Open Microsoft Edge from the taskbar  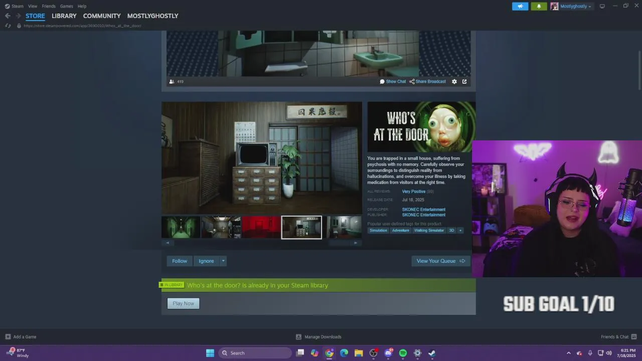coord(344,353)
